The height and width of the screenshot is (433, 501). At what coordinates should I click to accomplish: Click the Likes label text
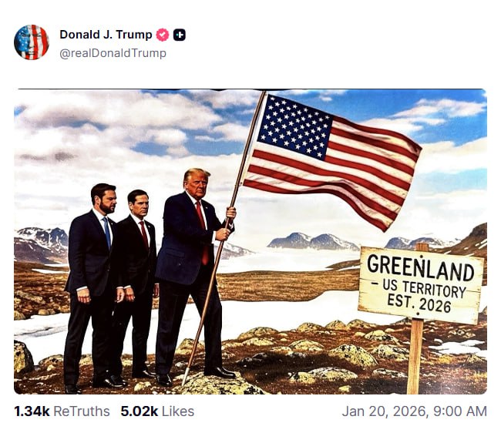[178, 411]
